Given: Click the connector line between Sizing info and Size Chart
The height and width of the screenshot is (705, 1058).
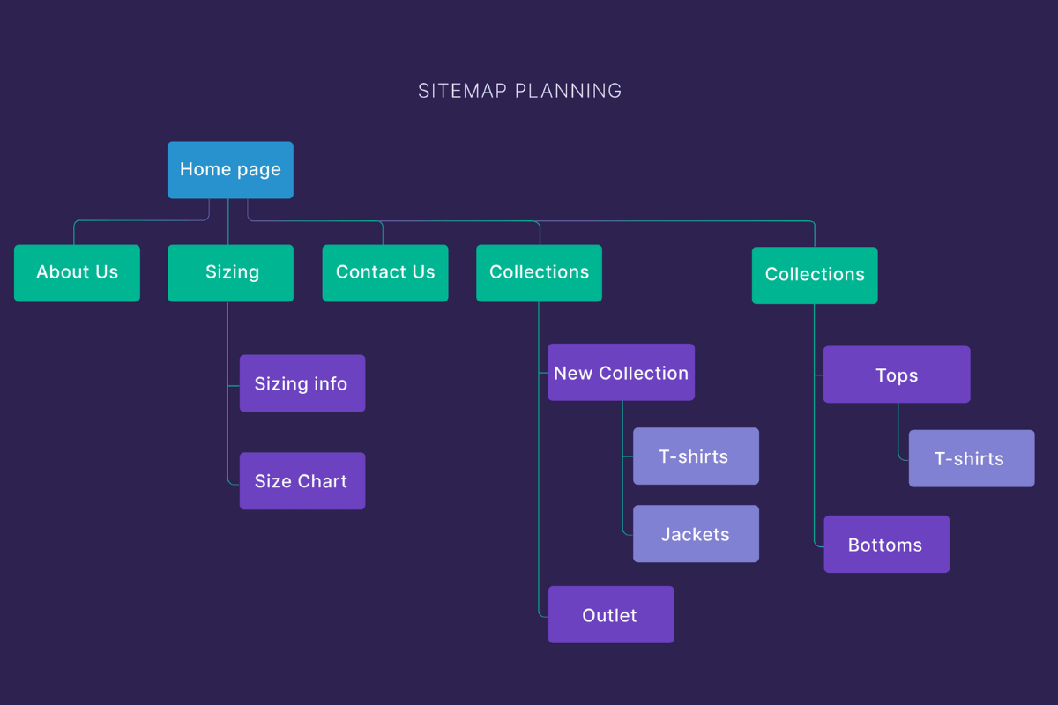Looking at the screenshot, I should pos(227,434).
